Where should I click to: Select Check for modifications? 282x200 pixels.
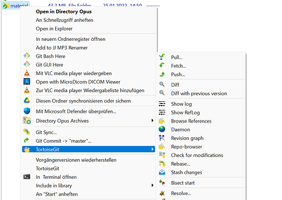pos(197,155)
